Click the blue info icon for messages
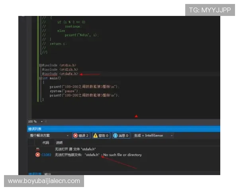The height and width of the screenshot is (191, 239). point(115,136)
